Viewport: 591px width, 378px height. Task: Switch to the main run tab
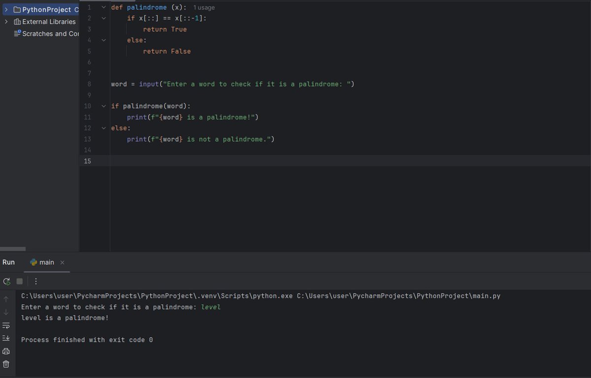[x=47, y=262]
